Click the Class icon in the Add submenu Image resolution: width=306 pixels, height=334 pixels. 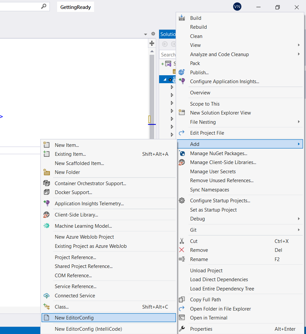click(x=47, y=307)
